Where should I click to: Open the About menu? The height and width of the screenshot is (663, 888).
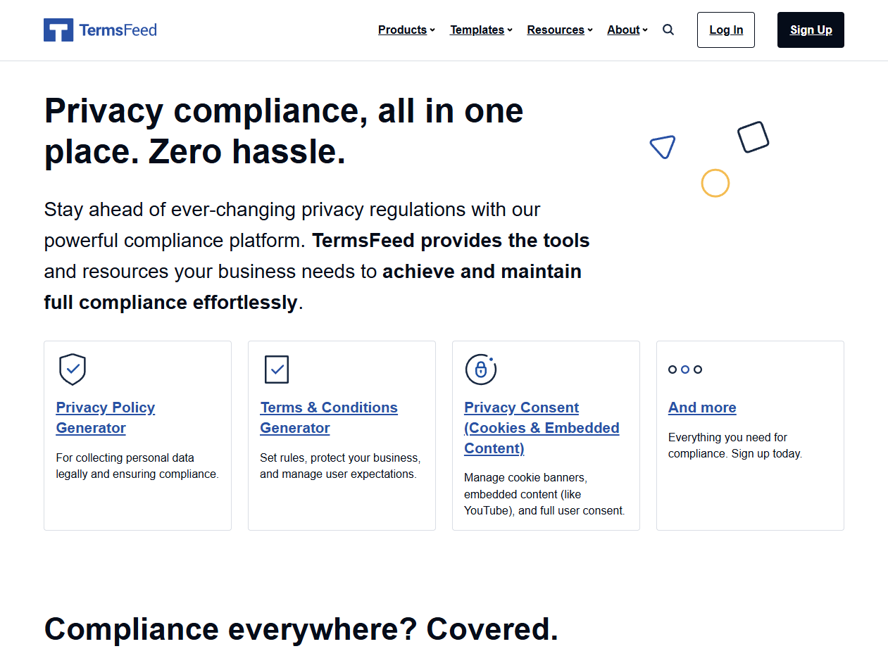pyautogui.click(x=627, y=30)
